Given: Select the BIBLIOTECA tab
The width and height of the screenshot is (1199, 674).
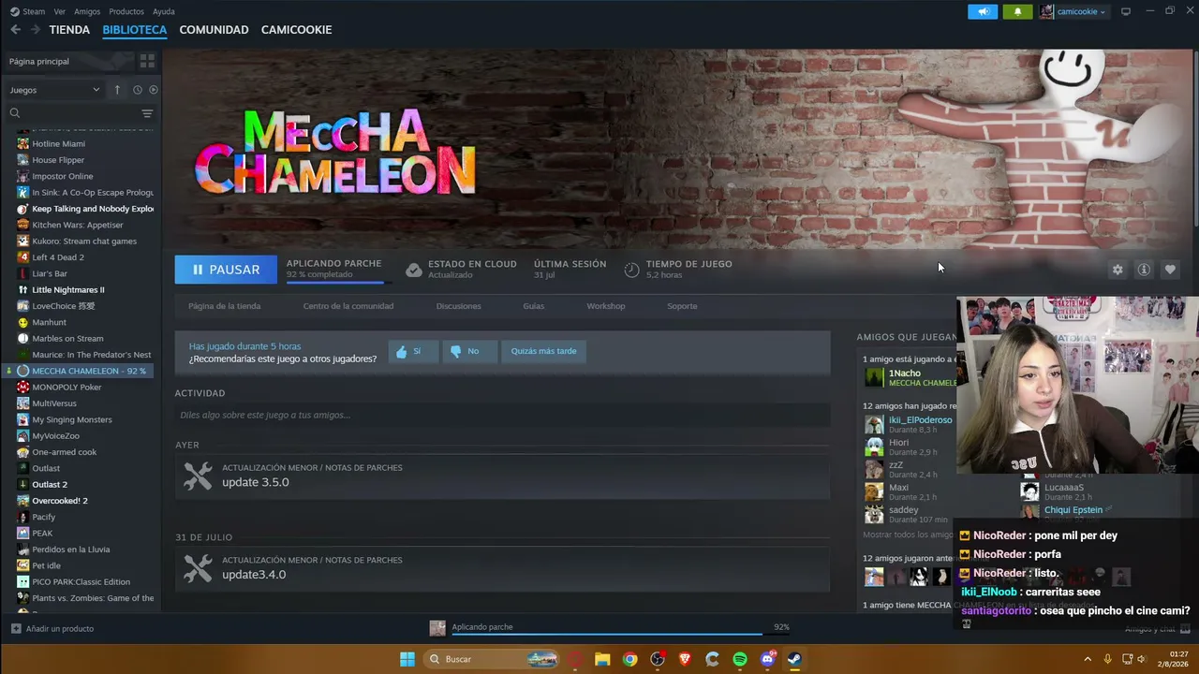Looking at the screenshot, I should tap(135, 30).
